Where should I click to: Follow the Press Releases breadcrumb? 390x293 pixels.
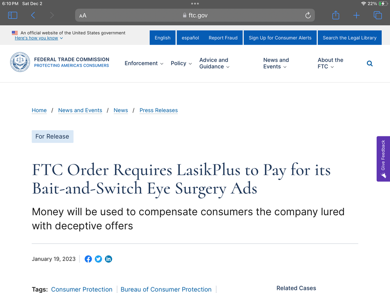click(159, 111)
